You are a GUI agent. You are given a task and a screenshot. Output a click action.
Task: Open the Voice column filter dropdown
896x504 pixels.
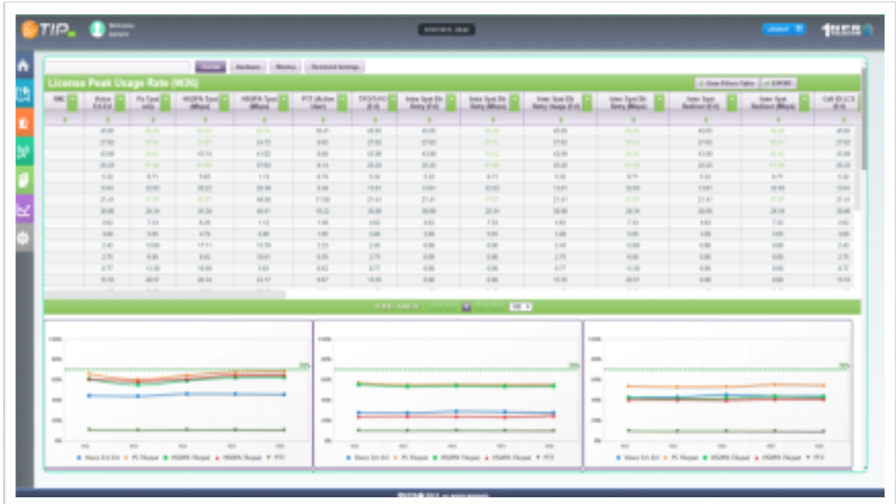[120, 102]
